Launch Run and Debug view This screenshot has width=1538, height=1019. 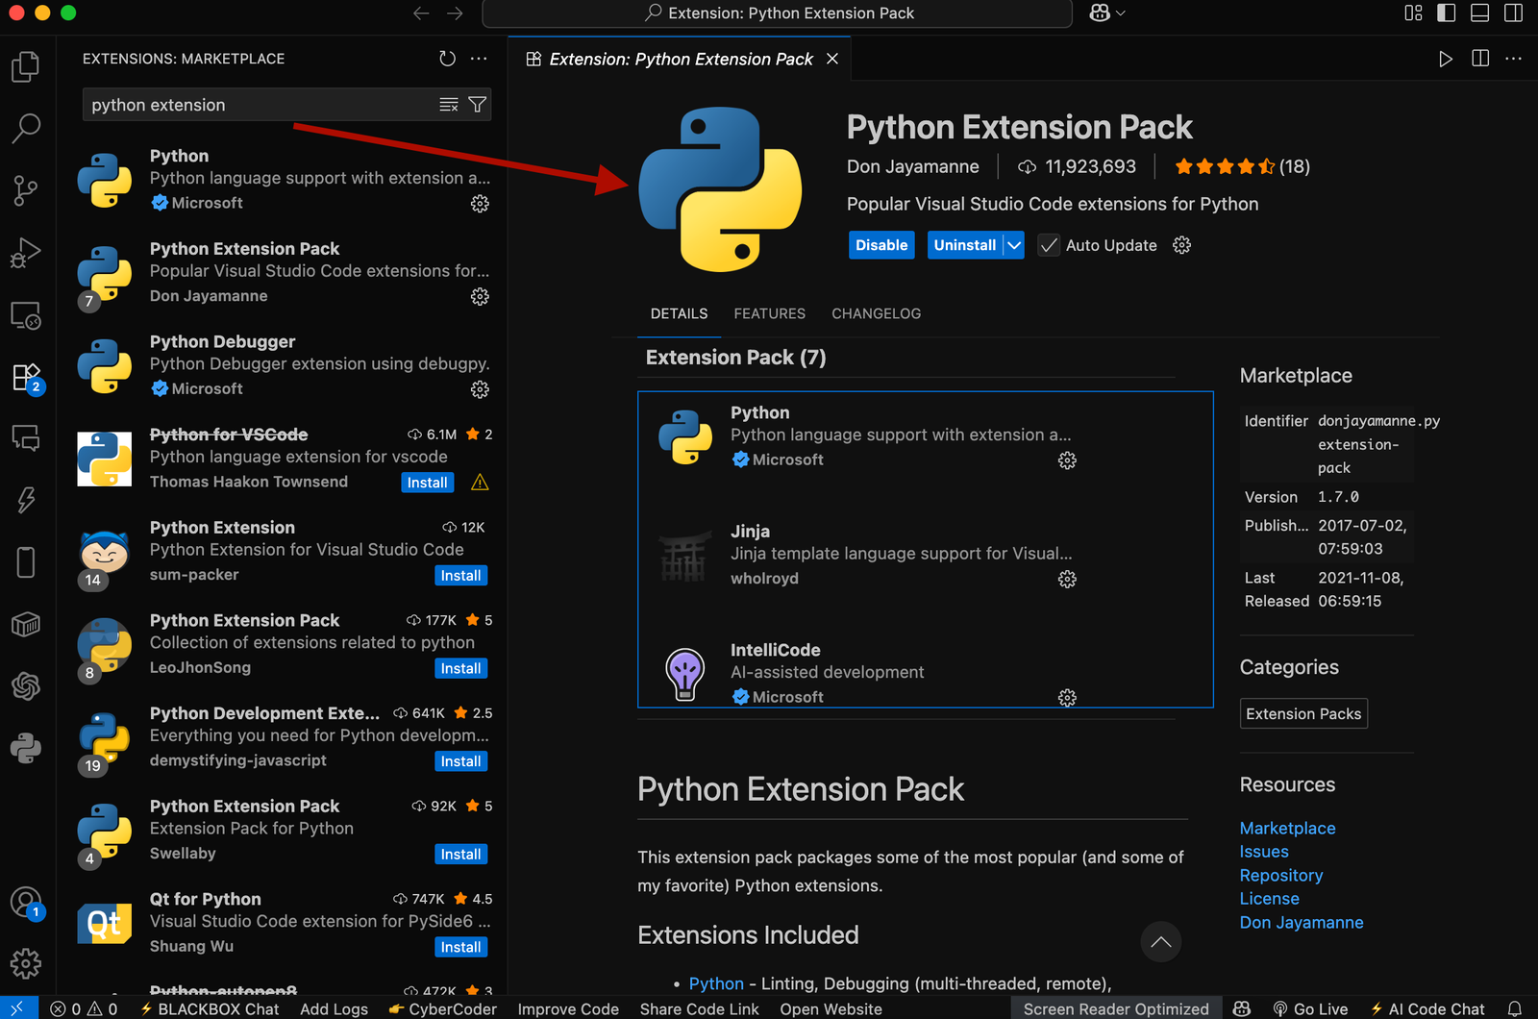[x=26, y=252]
